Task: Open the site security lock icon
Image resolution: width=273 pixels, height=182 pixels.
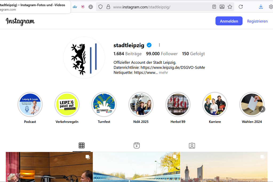Action: tap(108, 7)
